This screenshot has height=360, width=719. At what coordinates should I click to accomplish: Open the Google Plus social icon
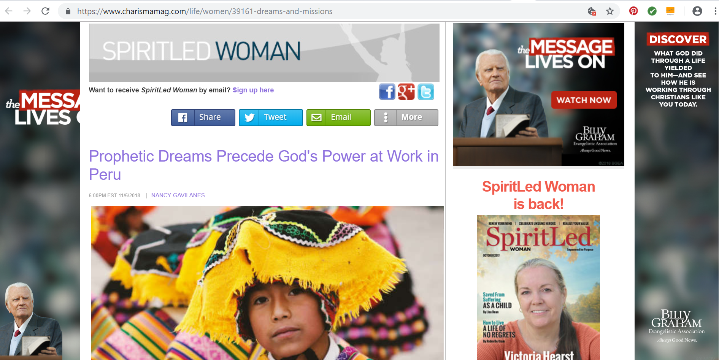tap(406, 92)
